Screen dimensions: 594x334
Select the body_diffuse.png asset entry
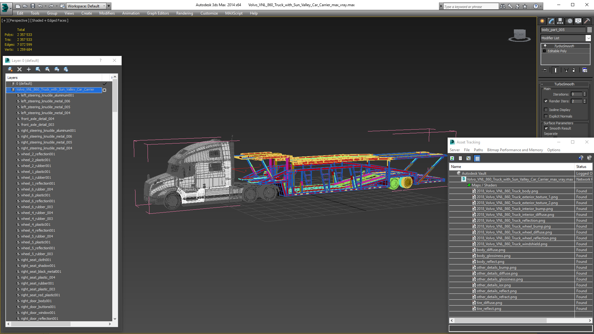pyautogui.click(x=491, y=250)
